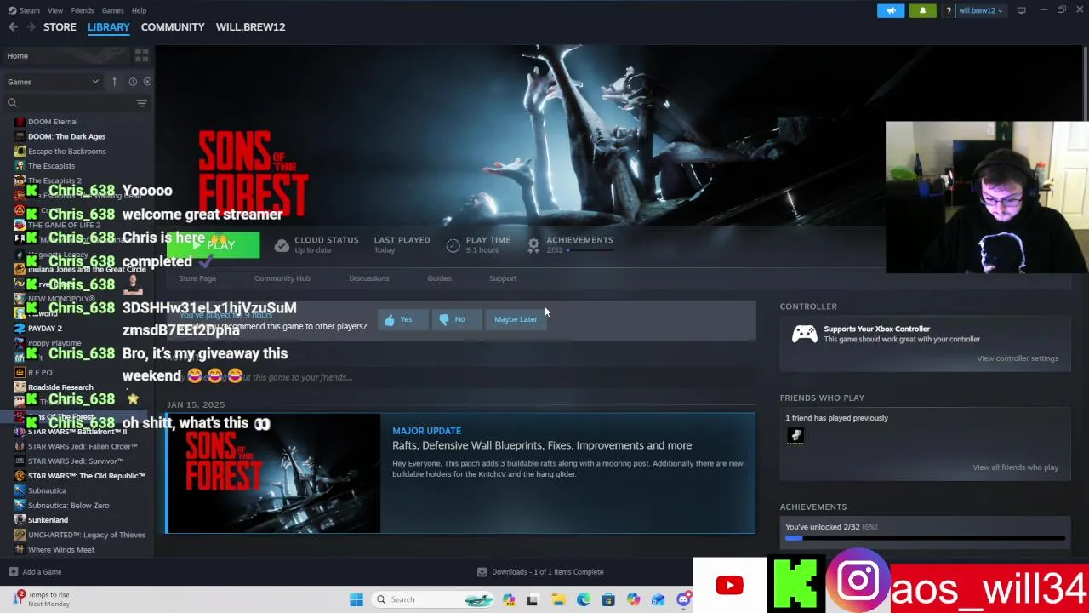This screenshot has height=613, width=1089.
Task: Open Outlook from the taskbar
Action: click(x=658, y=599)
